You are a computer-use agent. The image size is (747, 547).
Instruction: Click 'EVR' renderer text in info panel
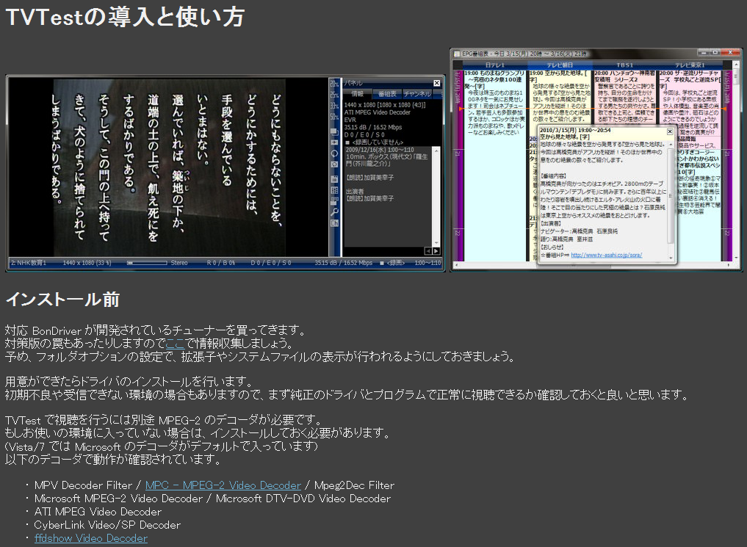(x=350, y=120)
